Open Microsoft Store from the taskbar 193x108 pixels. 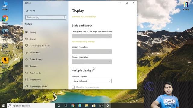[94, 106]
